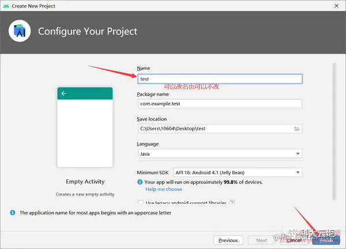Click the Configure Your Project heading
The height and width of the screenshot is (249, 346).
[x=88, y=31]
